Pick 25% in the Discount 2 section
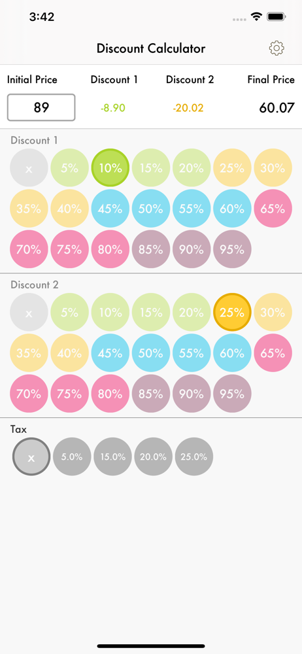This screenshot has width=302, height=654. point(232,313)
